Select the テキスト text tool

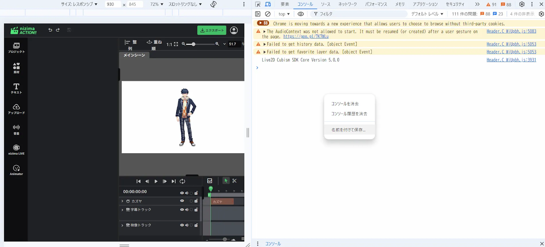(16, 88)
